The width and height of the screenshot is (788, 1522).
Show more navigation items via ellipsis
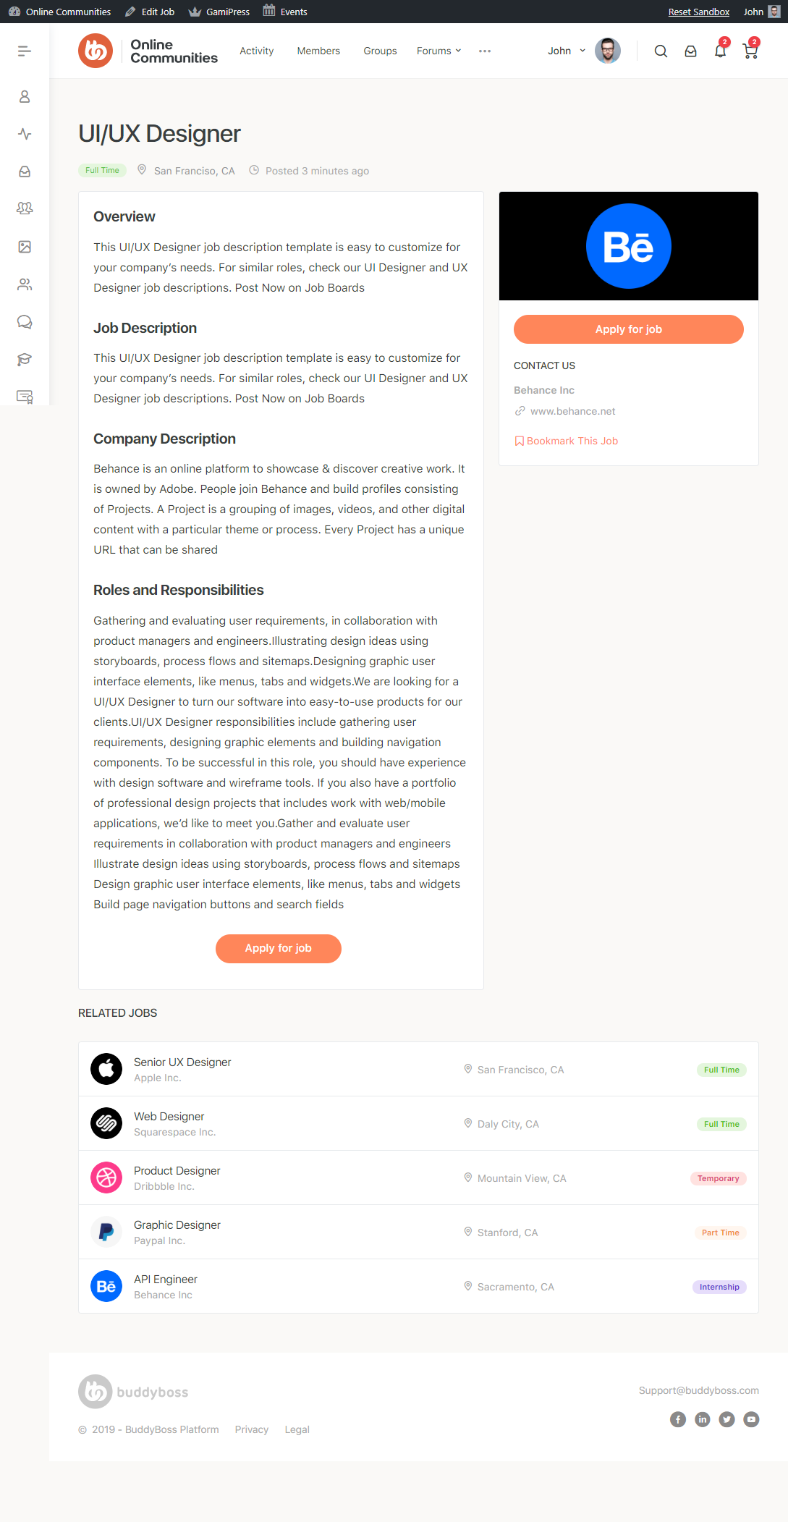click(x=485, y=51)
